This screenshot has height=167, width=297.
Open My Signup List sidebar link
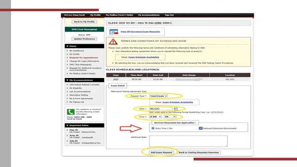point(77,102)
